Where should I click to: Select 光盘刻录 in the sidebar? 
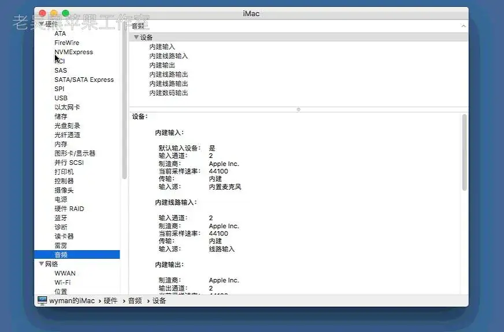(x=67, y=126)
